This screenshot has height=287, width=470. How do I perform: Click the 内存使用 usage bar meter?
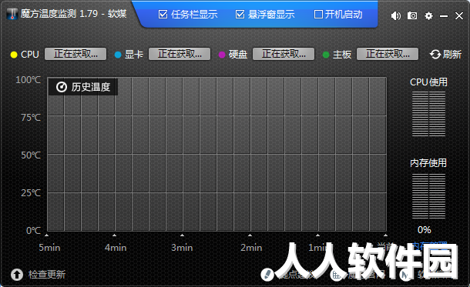[428, 196]
